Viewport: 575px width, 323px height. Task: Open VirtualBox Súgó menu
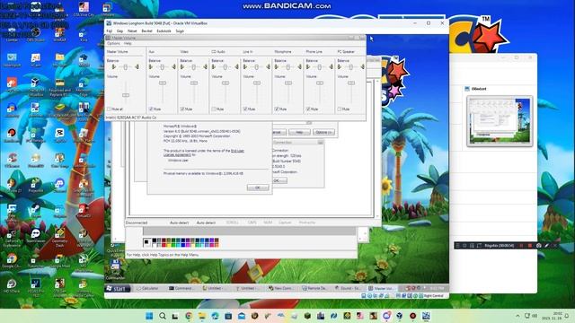pyautogui.click(x=180, y=31)
